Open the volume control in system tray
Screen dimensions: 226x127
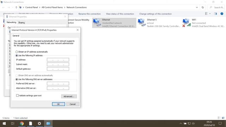194,123
